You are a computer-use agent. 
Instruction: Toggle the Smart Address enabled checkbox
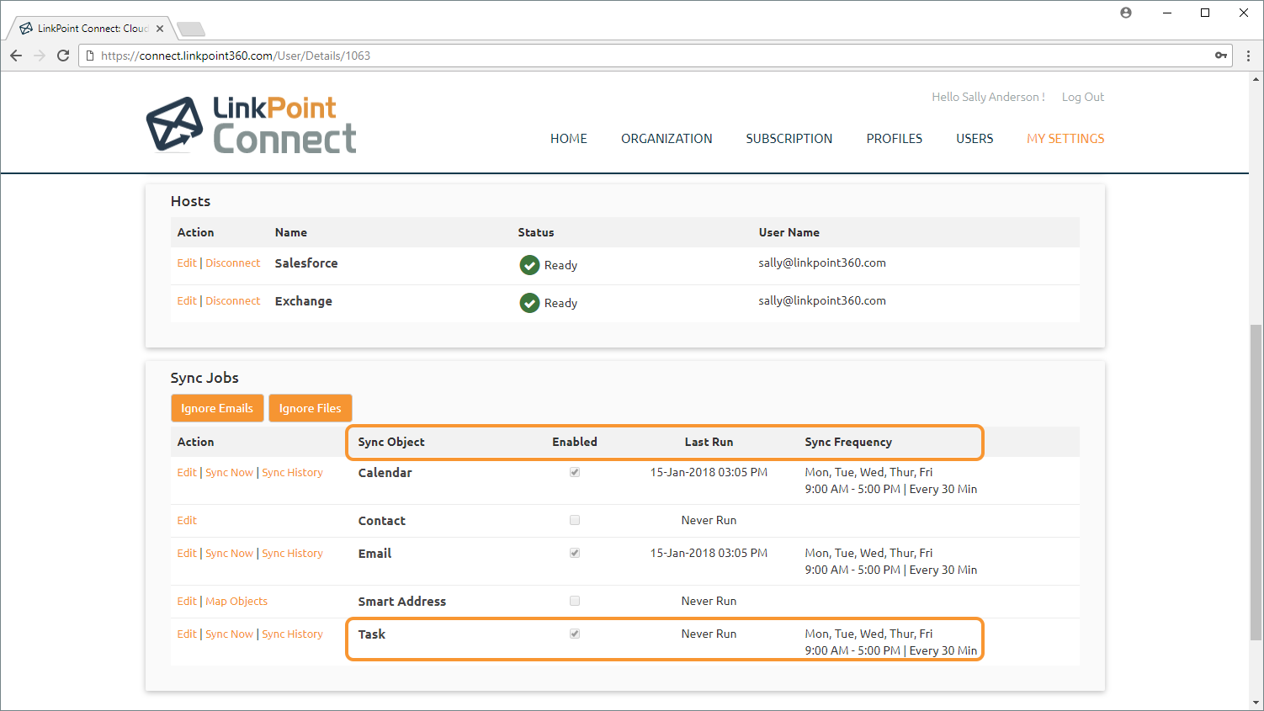point(575,601)
